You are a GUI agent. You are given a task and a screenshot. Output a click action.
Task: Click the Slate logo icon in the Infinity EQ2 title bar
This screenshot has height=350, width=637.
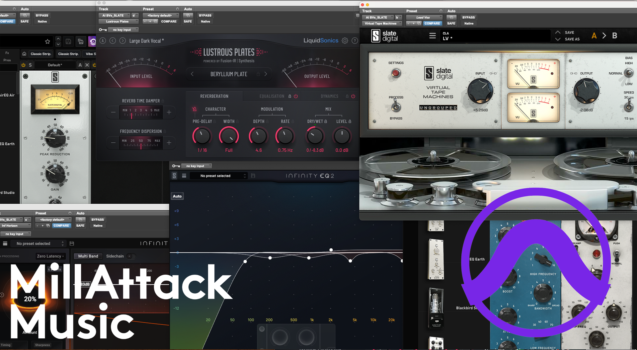click(x=174, y=175)
